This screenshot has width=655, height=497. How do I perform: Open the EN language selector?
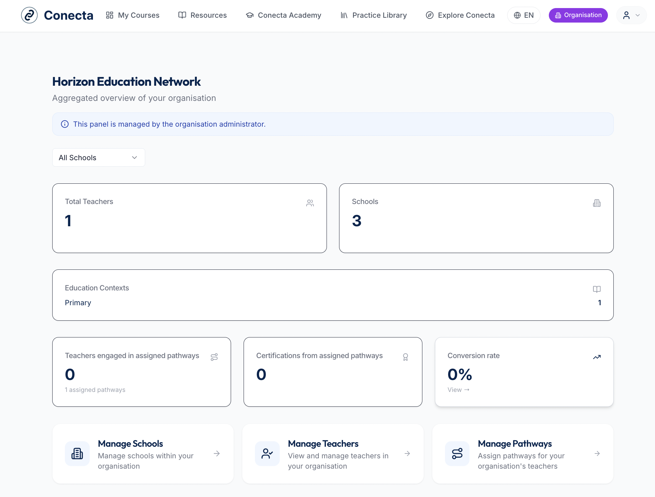coord(524,15)
